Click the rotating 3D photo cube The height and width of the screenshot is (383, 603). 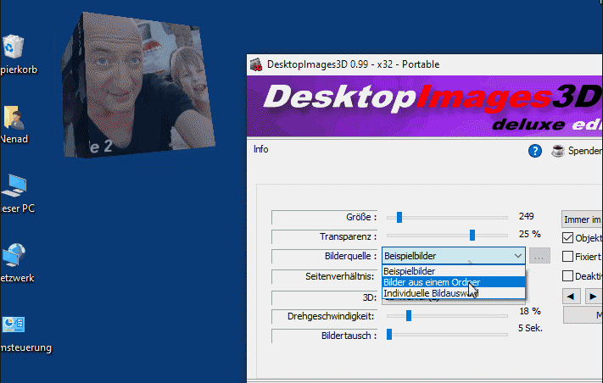(137, 86)
